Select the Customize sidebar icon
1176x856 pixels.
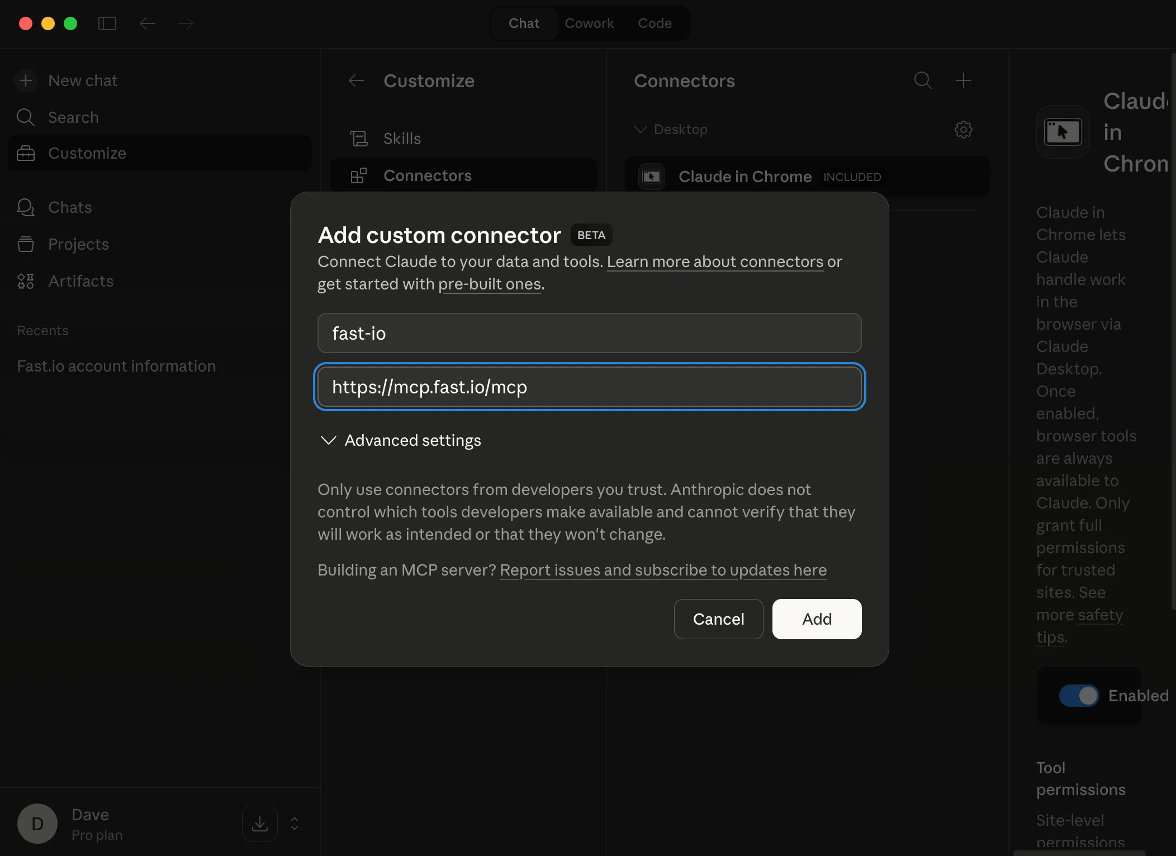point(26,153)
